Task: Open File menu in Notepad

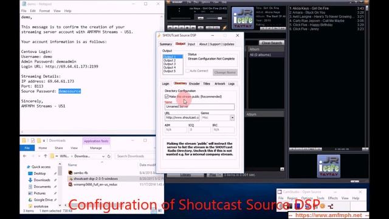Action: (24, 11)
